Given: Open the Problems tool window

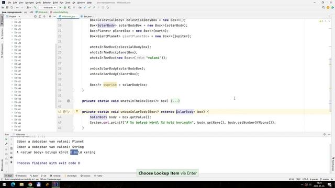Looking at the screenshot, I should [21, 176].
